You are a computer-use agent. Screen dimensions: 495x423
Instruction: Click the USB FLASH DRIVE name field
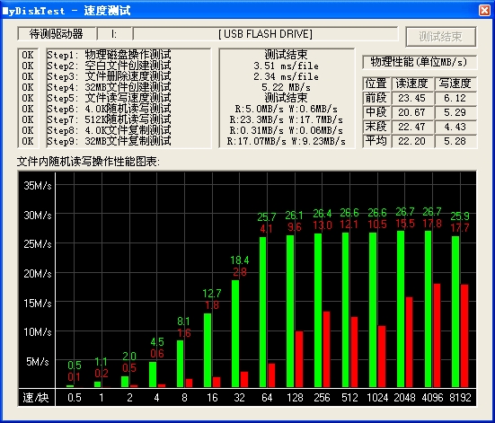[265, 34]
